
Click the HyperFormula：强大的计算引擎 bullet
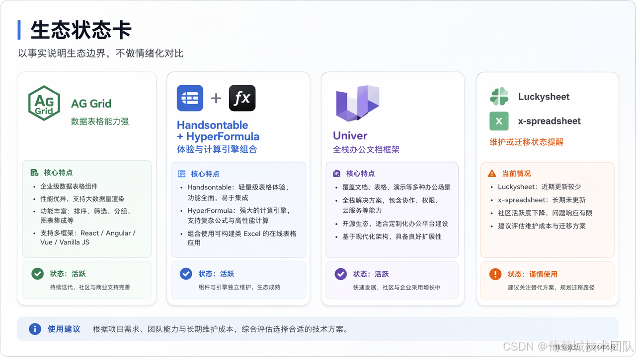[x=238, y=215]
